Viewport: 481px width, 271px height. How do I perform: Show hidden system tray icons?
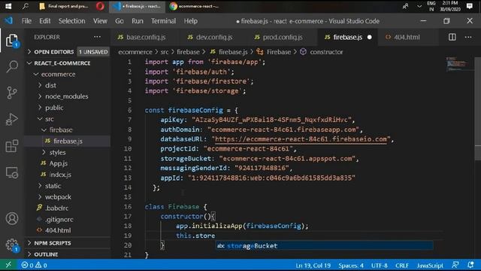tap(419, 6)
